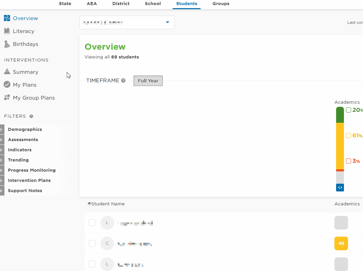363x271 pixels.
Task: Click the My Plans checkmark icon
Action: click(x=7, y=85)
